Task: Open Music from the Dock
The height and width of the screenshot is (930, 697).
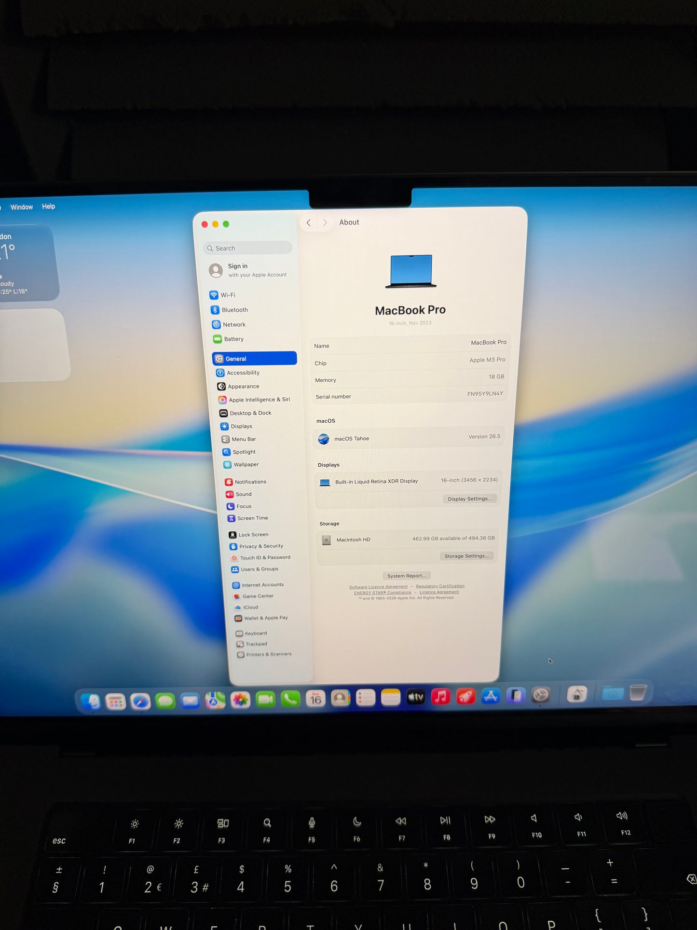Action: coord(440,696)
